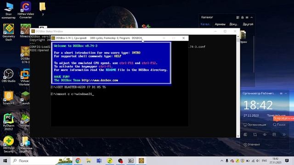Image resolution: width=294 pixels, height=165 pixels.
Task: Open the red-black circular app in taskbar
Action: [120, 161]
